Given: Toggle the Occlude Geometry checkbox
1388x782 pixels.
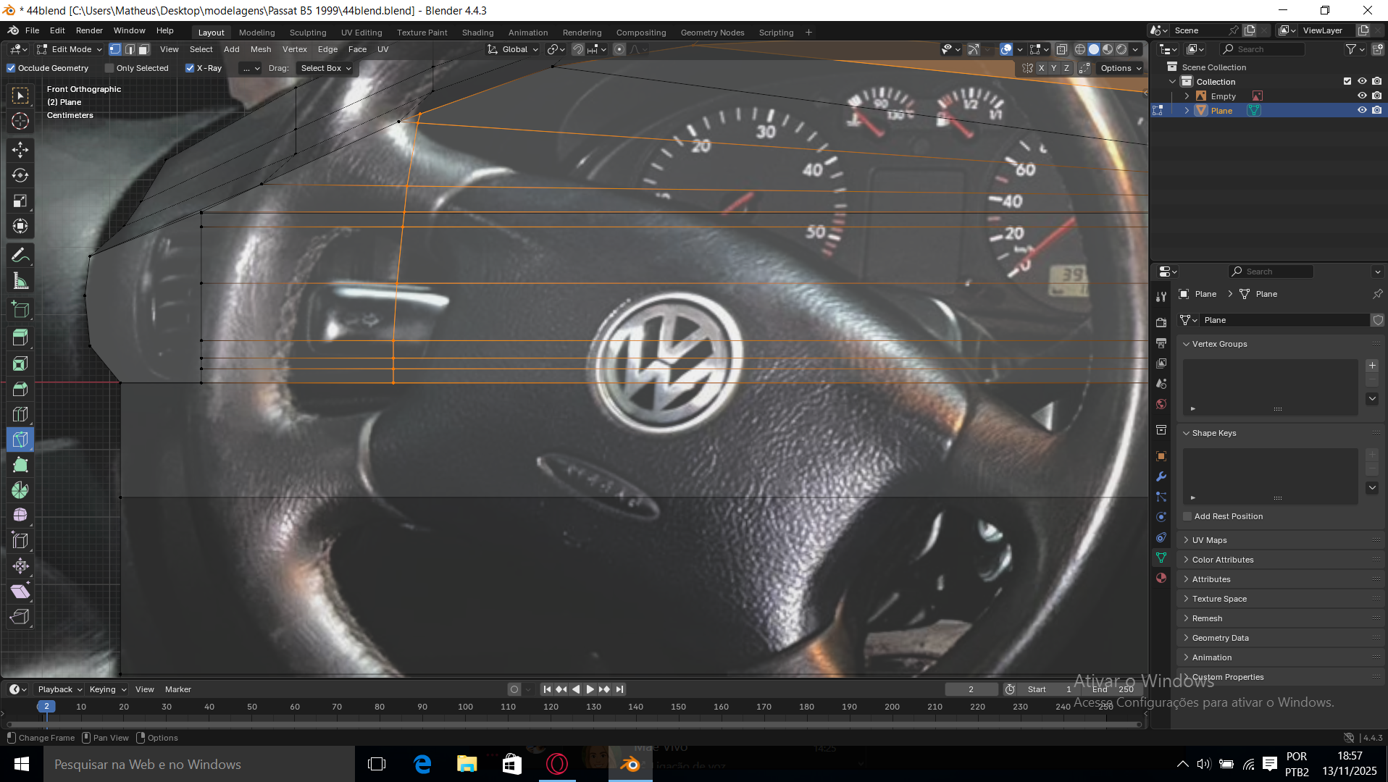Looking at the screenshot, I should point(11,68).
